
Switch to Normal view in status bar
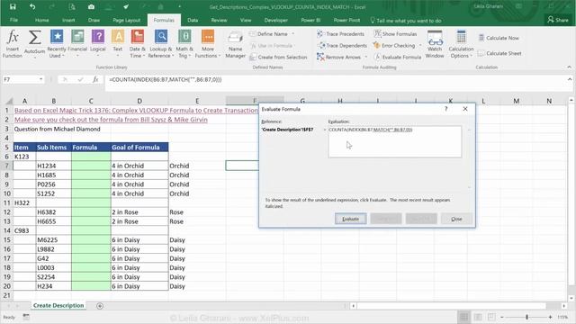tap(464, 317)
